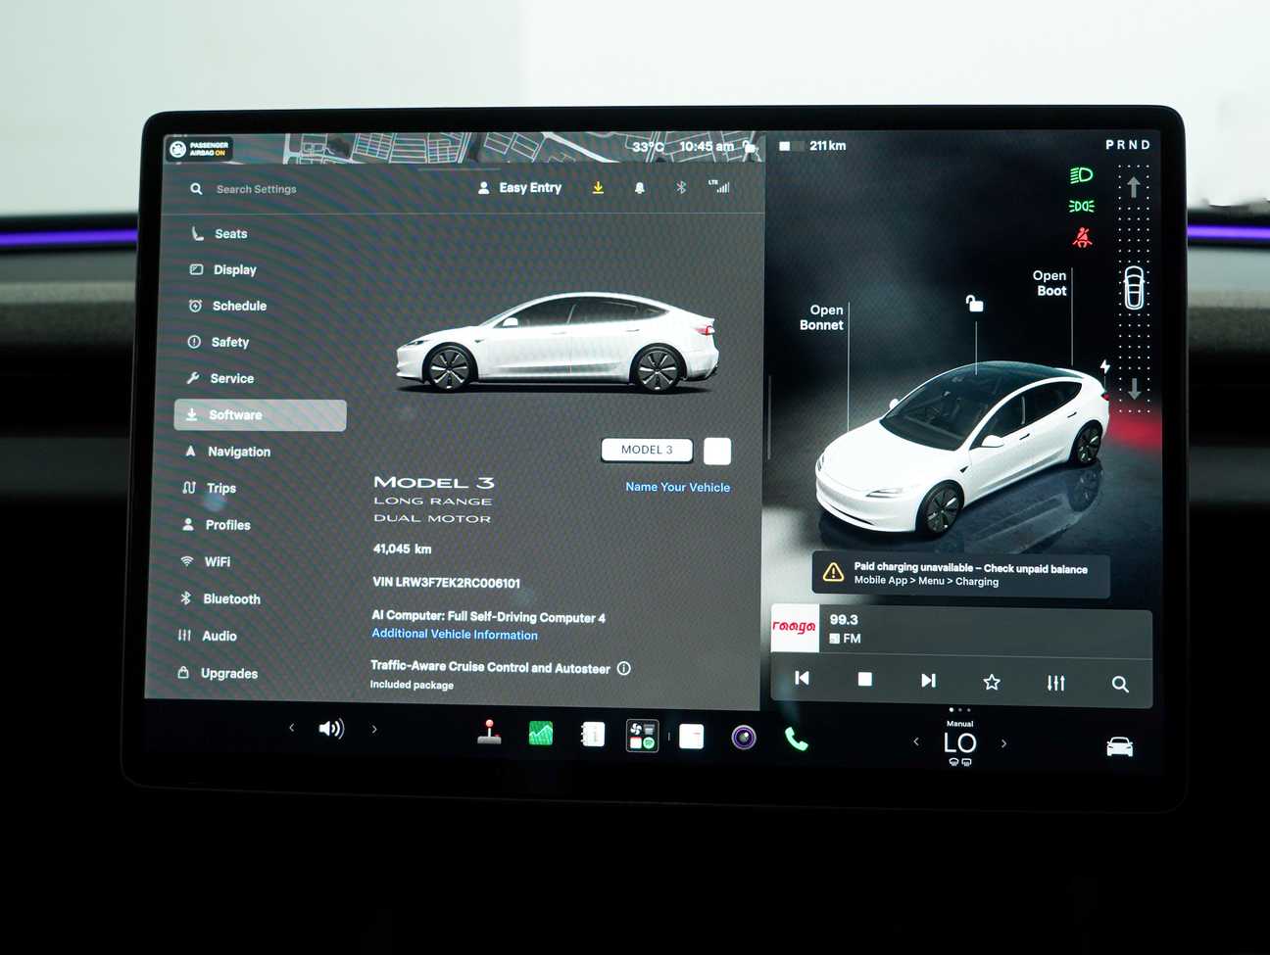Skip to next radio station
This screenshot has width=1270, height=955.
928,680
